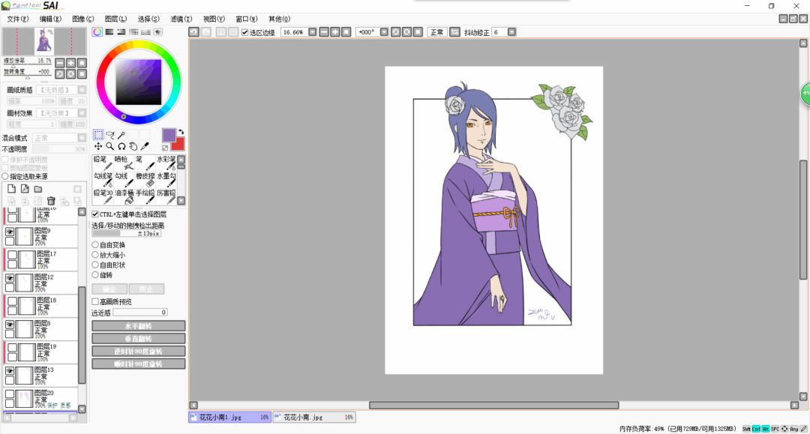The height and width of the screenshot is (434, 810).
Task: Activate the magic wand tool
Action: [121, 135]
